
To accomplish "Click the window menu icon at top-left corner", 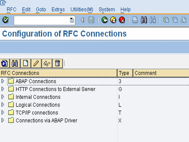I will pyautogui.click(x=3, y=3).
